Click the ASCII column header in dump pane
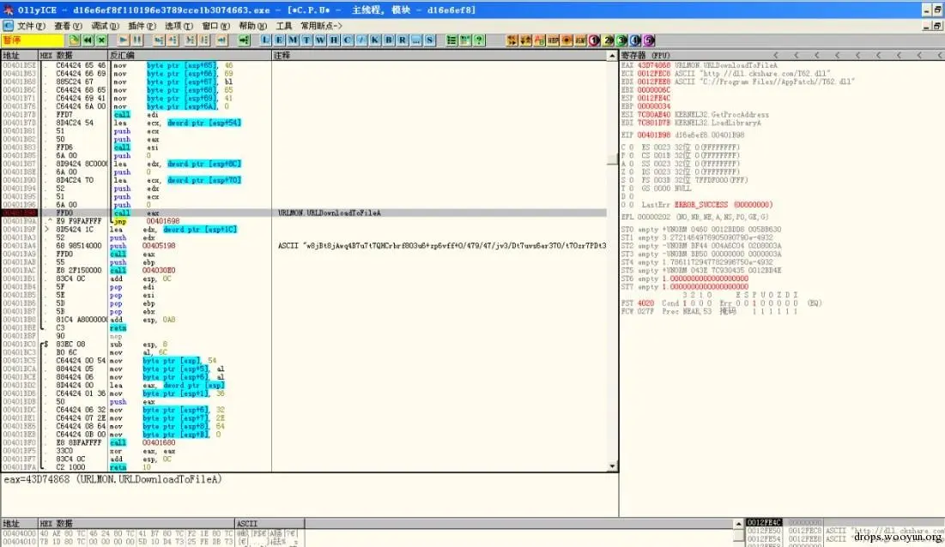This screenshot has width=945, height=547. (270, 524)
